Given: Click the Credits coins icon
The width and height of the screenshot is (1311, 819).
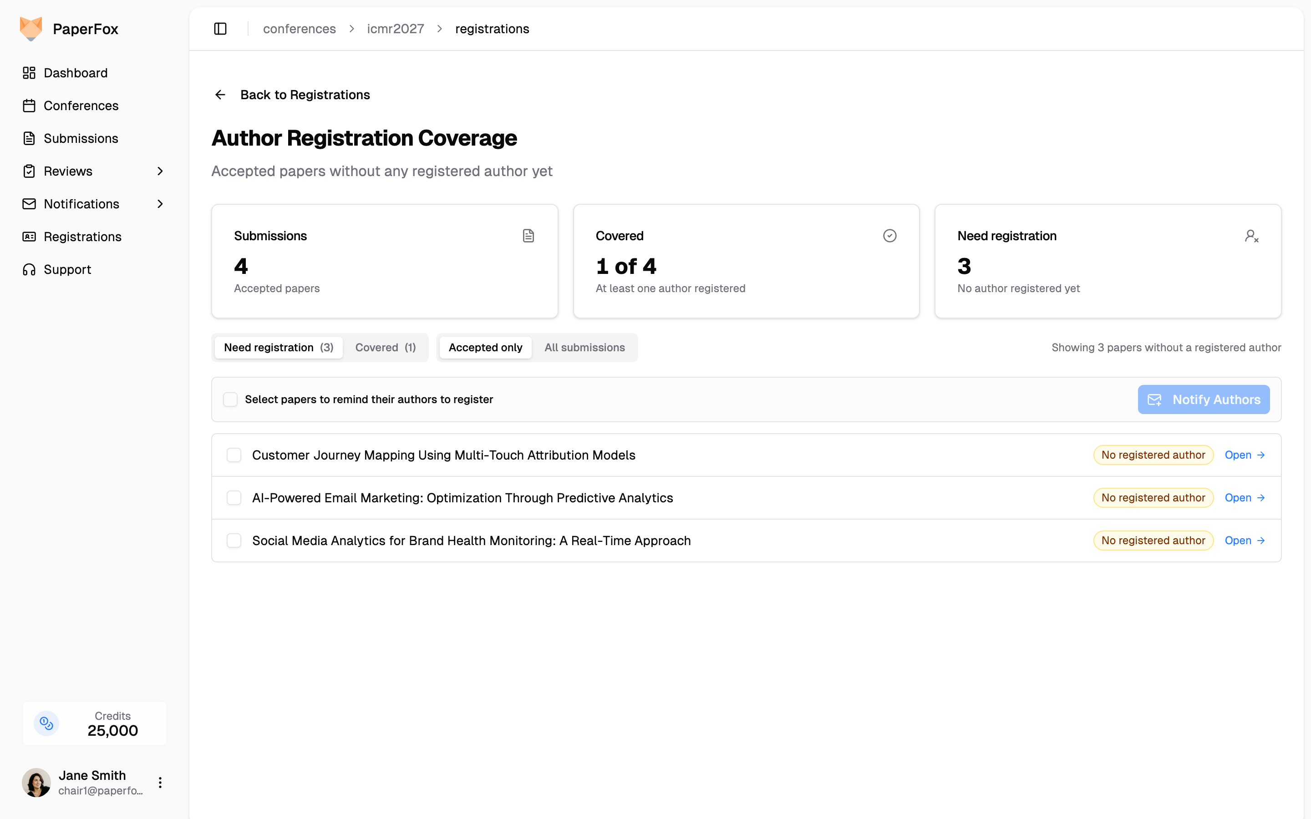Looking at the screenshot, I should pos(46,723).
